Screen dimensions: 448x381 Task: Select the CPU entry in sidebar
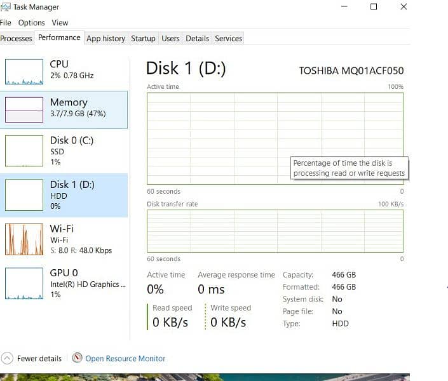tap(64, 72)
